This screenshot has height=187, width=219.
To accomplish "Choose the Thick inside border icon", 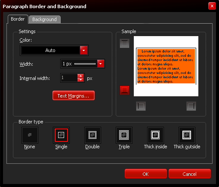I will pos(155,135).
